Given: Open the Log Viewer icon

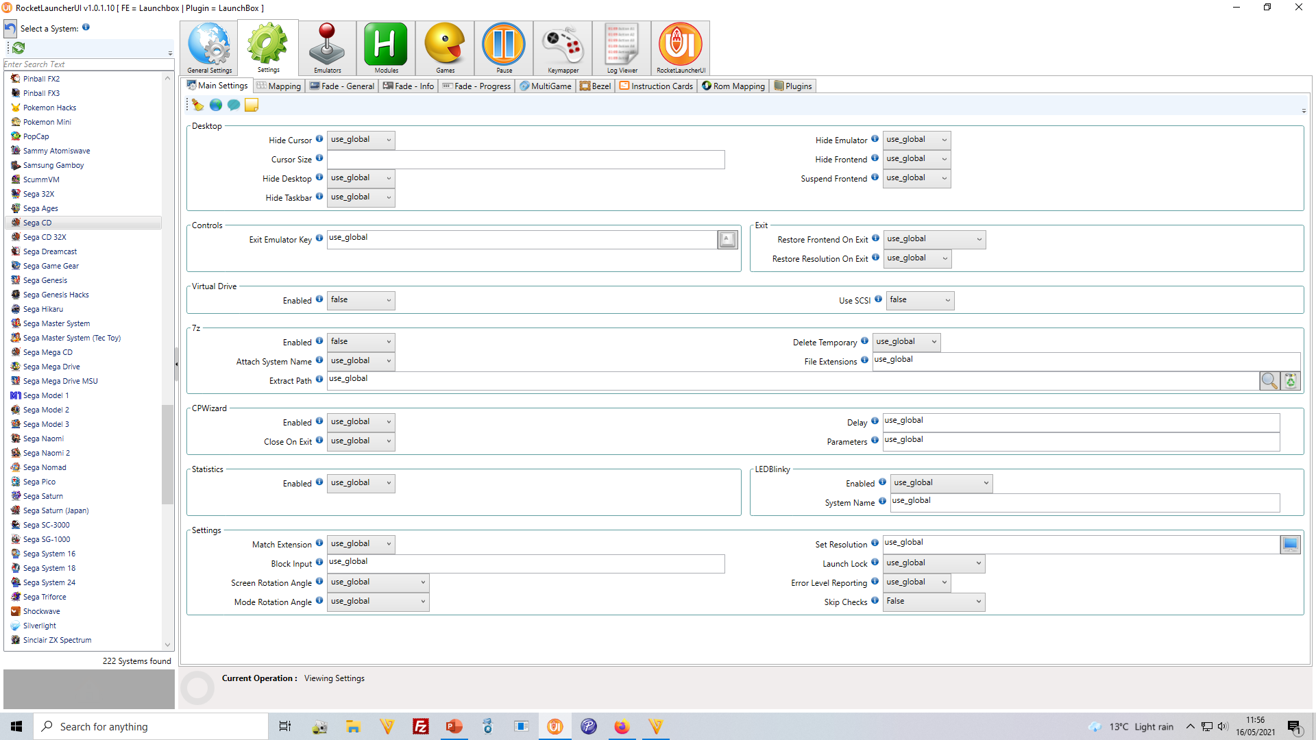Looking at the screenshot, I should coord(622,47).
